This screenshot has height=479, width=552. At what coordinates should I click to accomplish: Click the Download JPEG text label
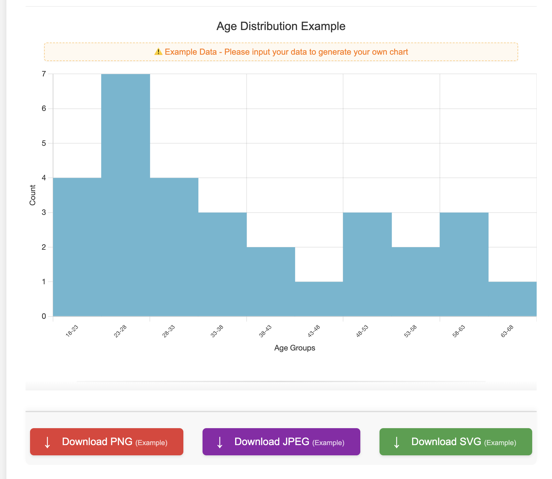click(272, 442)
